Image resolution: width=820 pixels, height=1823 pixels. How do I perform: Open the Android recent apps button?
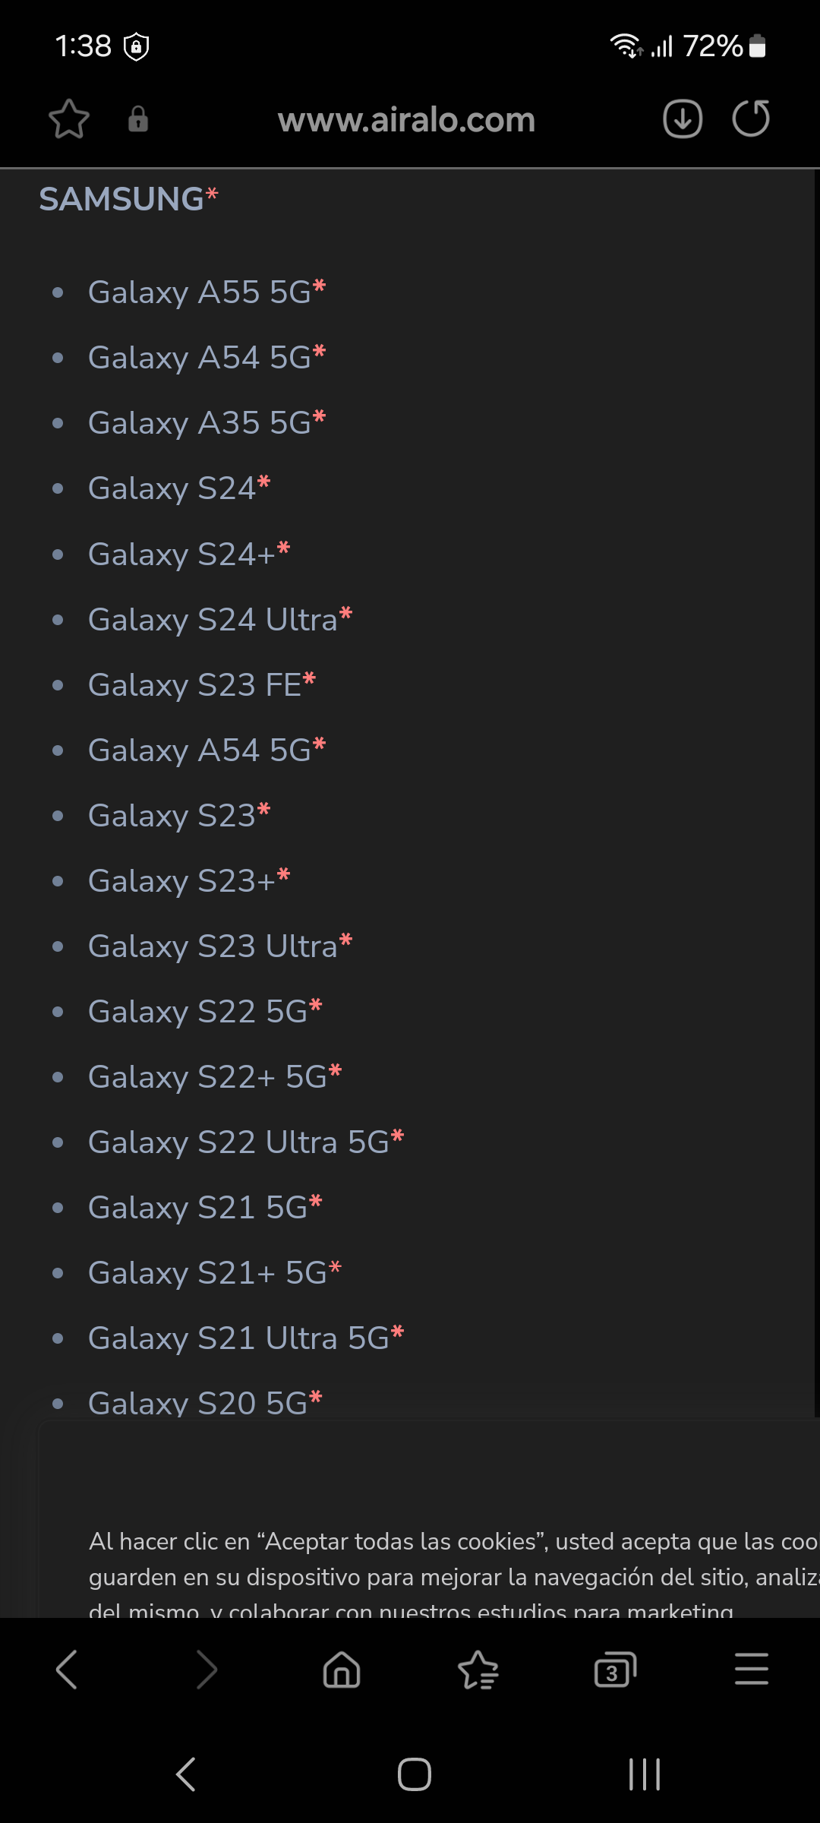pos(644,1774)
